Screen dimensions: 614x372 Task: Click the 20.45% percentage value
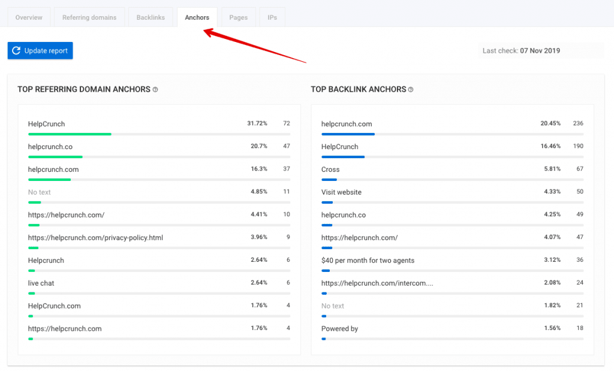550,123
